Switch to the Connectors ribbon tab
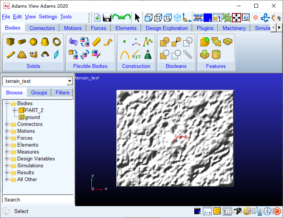This screenshot has height=218, width=283. point(42,28)
